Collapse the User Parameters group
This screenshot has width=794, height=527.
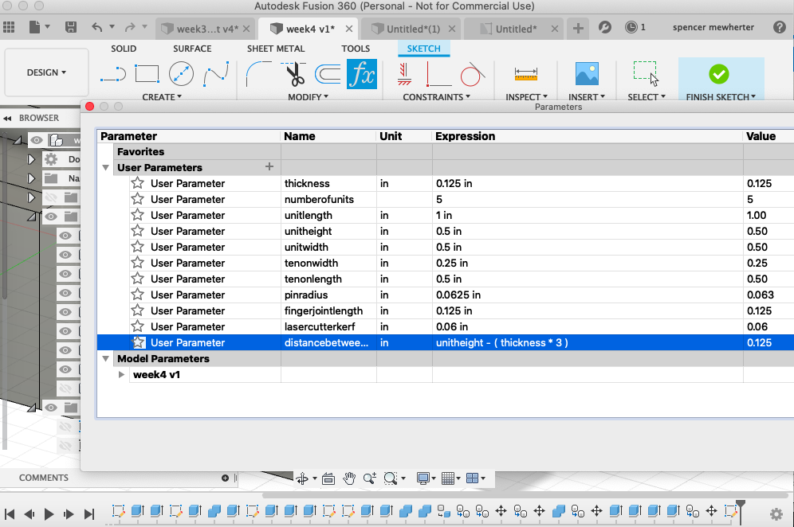pyautogui.click(x=106, y=167)
